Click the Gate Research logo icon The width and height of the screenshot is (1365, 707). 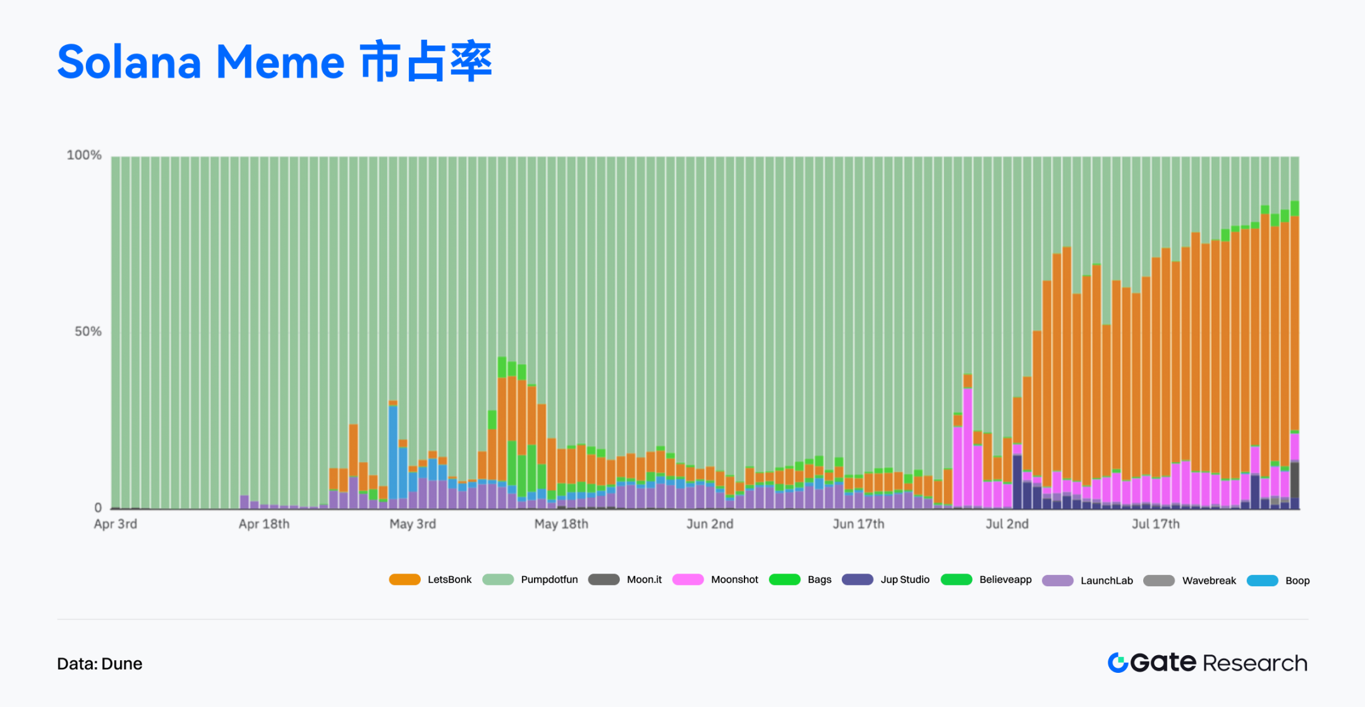(x=1118, y=663)
